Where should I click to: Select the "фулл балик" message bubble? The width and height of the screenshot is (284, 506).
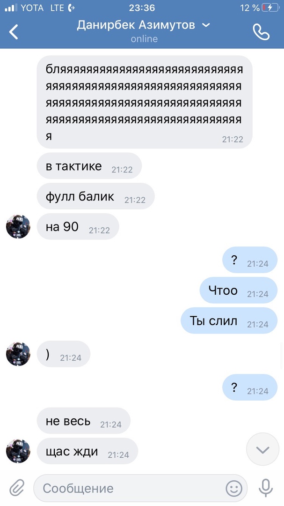point(96,196)
